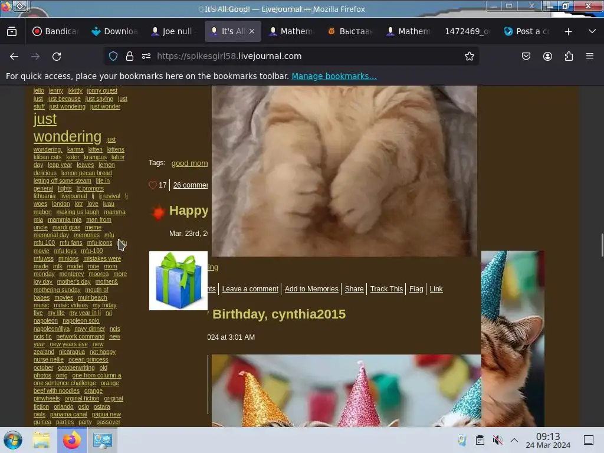Switch to the 1472469 tab
604x453 pixels.
(x=468, y=32)
